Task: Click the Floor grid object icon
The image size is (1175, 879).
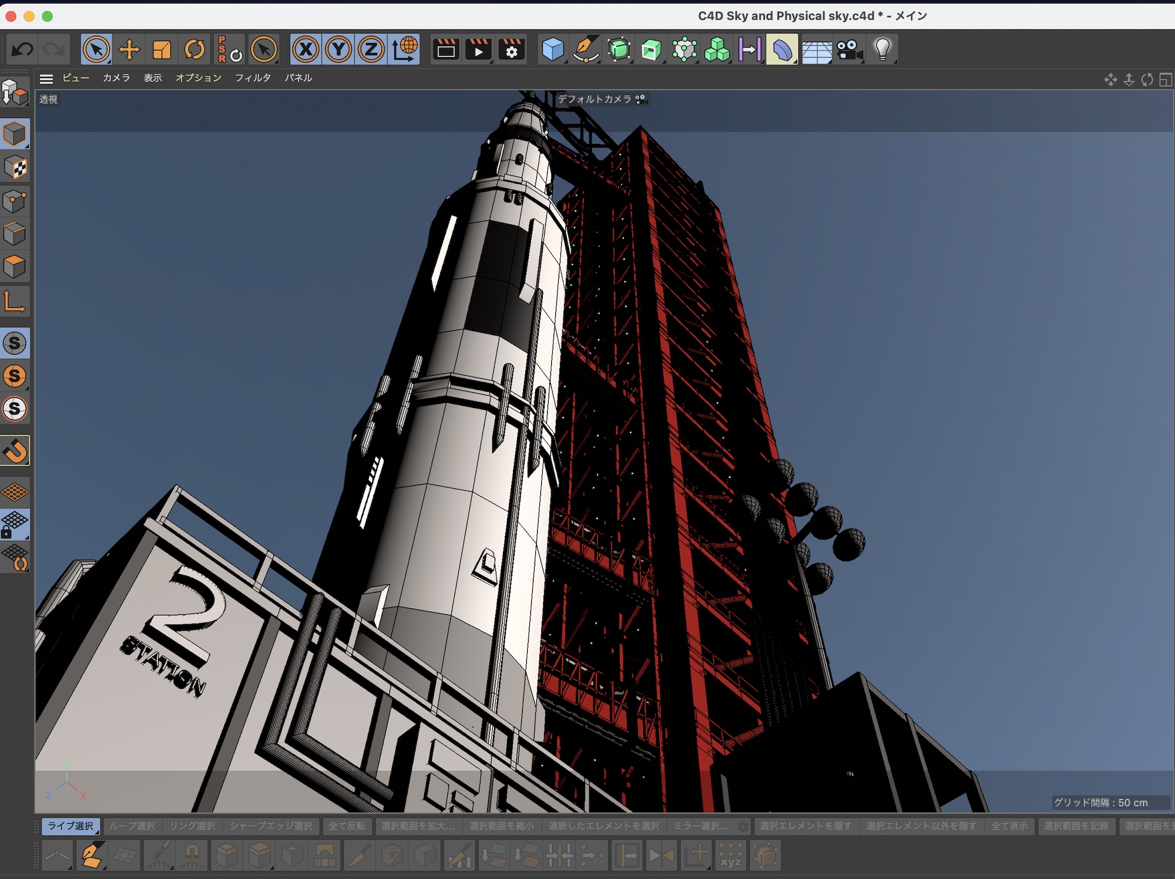Action: (816, 50)
